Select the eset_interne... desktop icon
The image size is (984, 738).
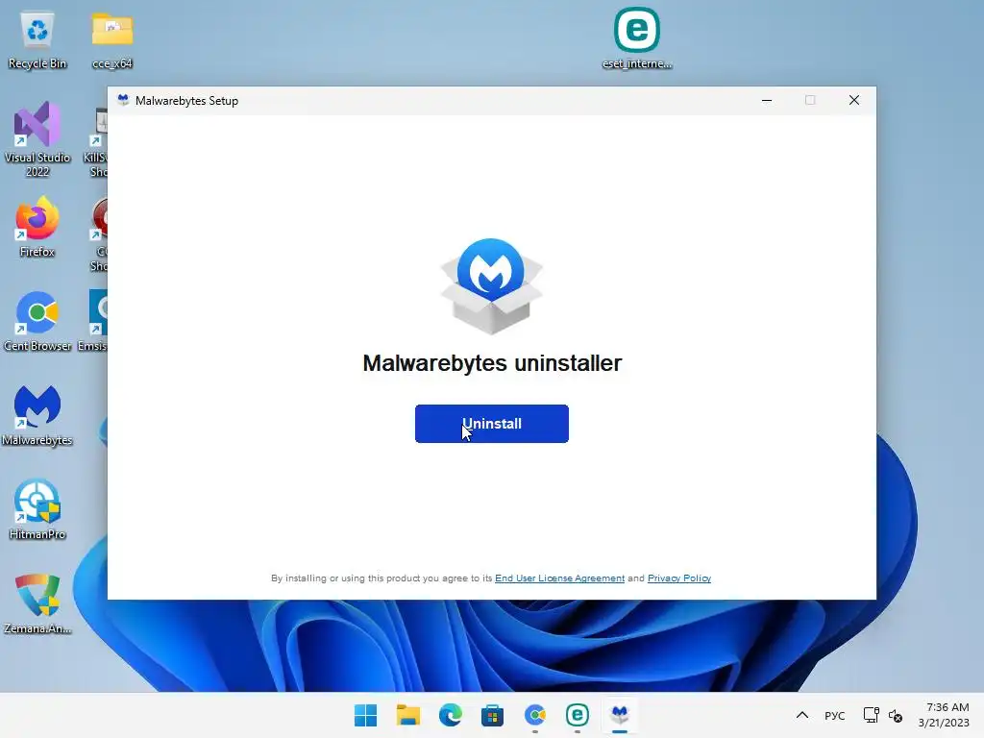(x=637, y=38)
